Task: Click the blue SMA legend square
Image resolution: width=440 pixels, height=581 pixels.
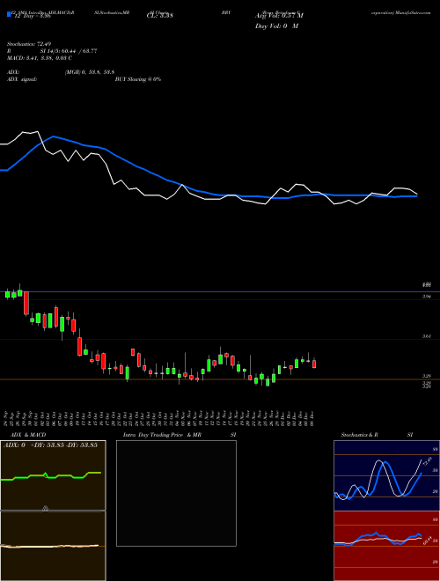Action: [10, 15]
